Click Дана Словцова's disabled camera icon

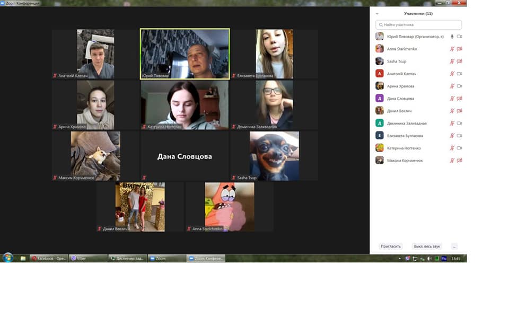click(460, 99)
